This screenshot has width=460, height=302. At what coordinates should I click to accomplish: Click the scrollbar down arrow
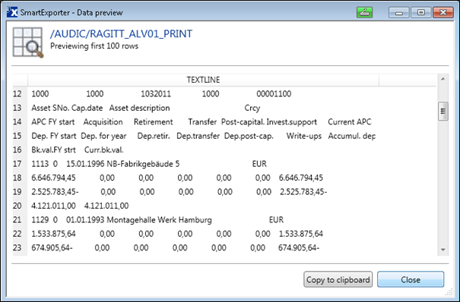[443, 250]
